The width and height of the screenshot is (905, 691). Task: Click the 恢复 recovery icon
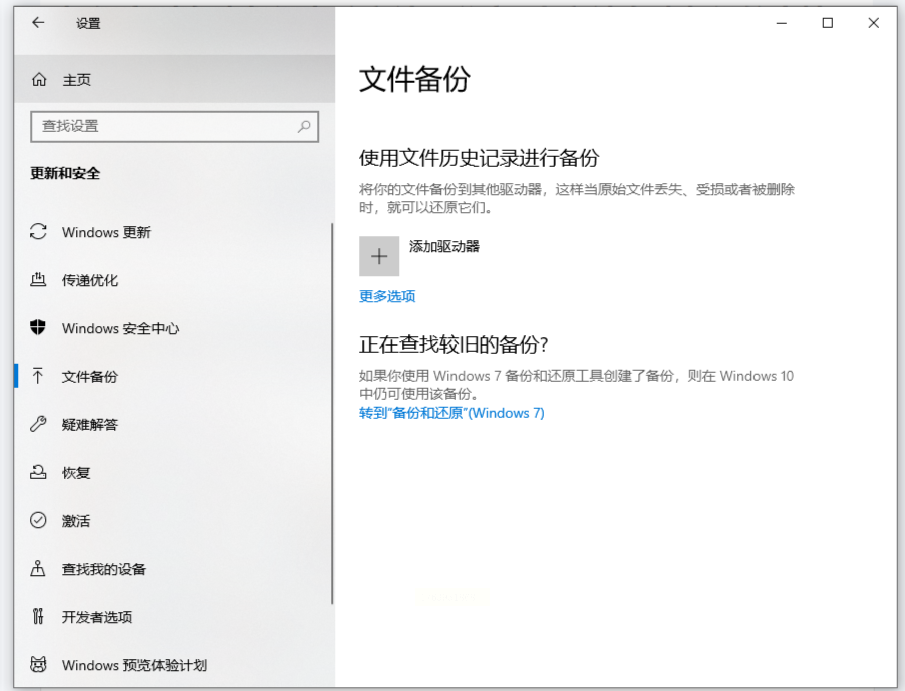38,472
